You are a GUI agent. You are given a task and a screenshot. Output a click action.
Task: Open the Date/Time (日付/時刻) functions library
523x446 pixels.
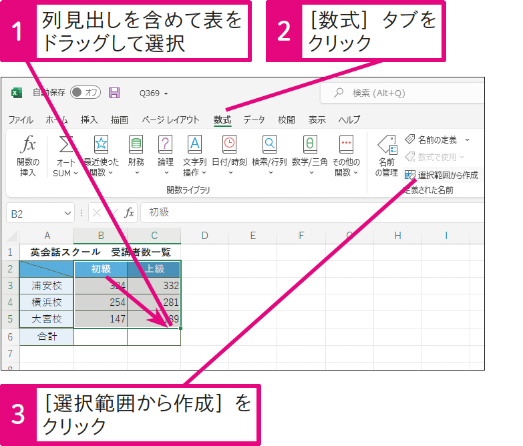tap(229, 144)
